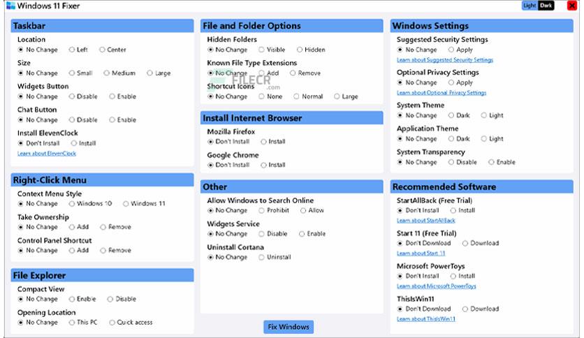Apply Suggested Security Settings
The image size is (584, 338).
click(x=461, y=50)
